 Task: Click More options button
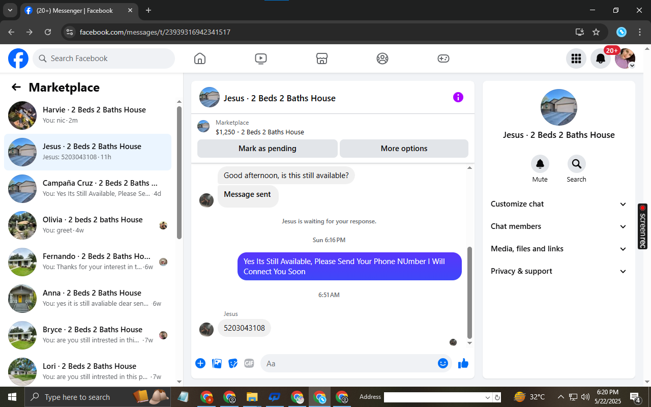404,149
